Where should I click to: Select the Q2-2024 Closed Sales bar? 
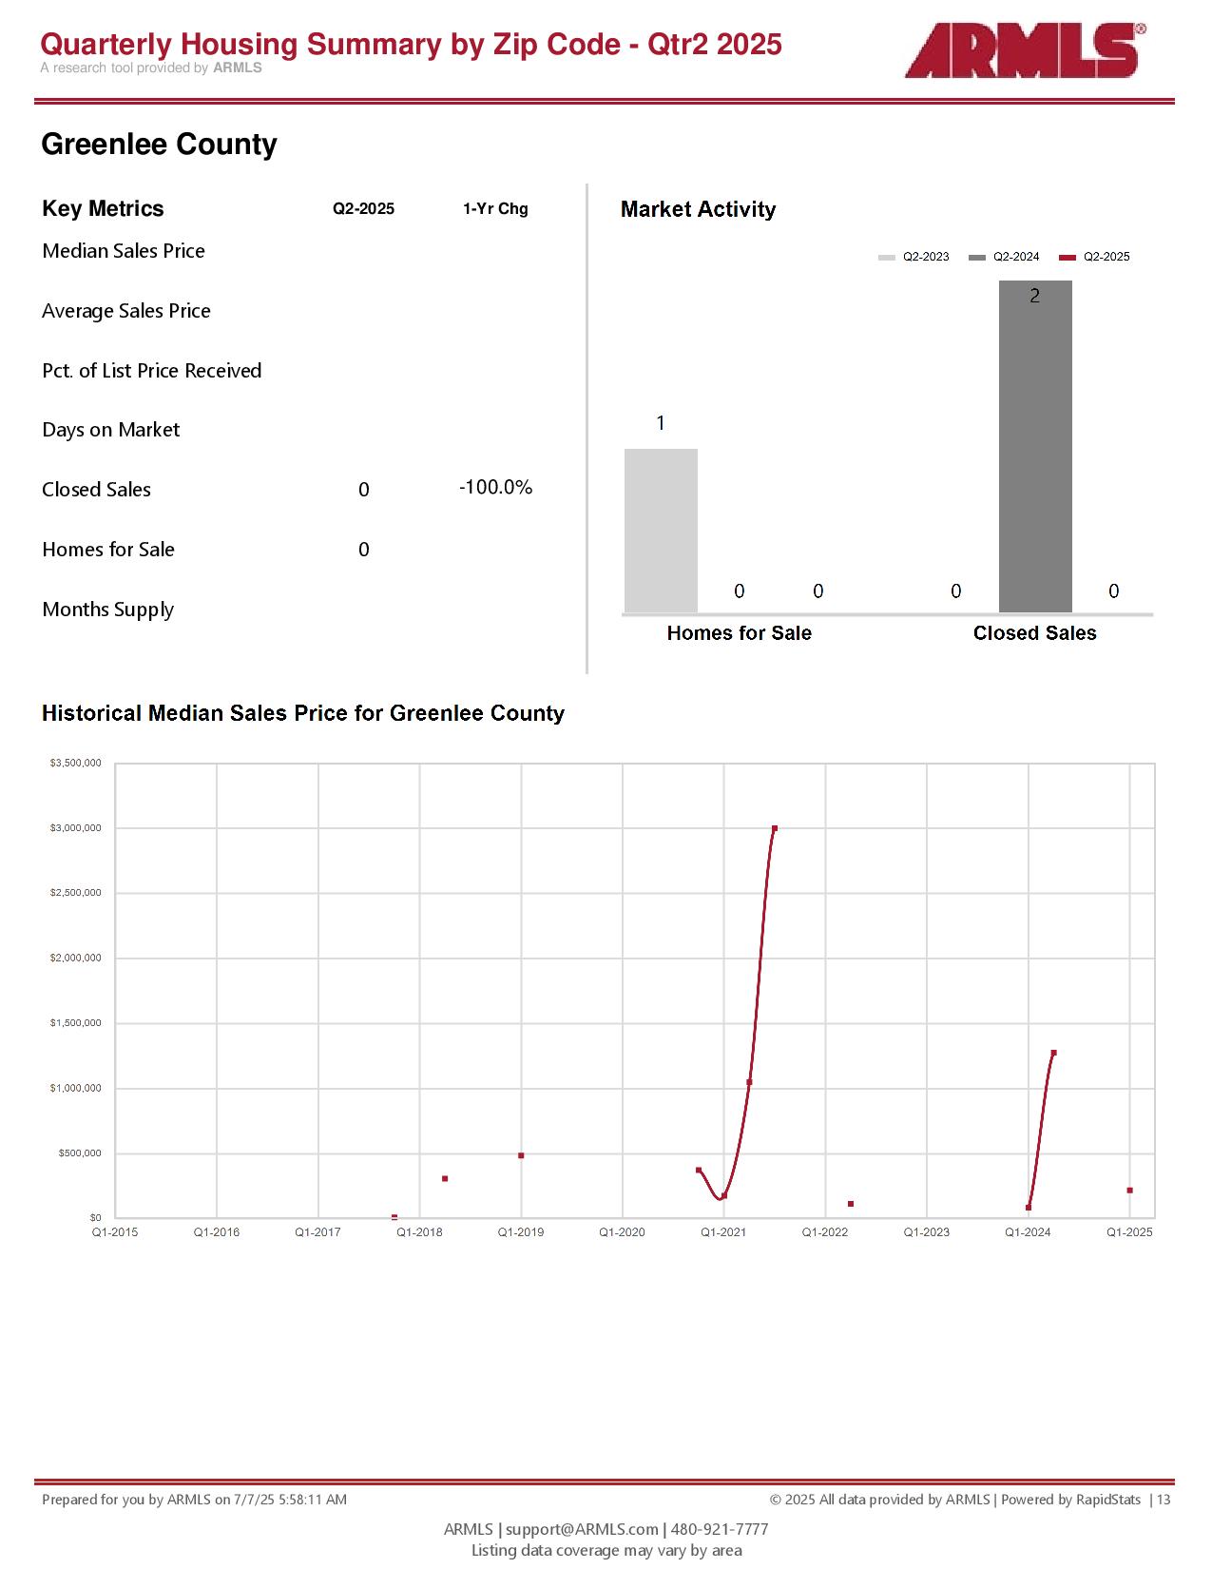[x=1035, y=446]
